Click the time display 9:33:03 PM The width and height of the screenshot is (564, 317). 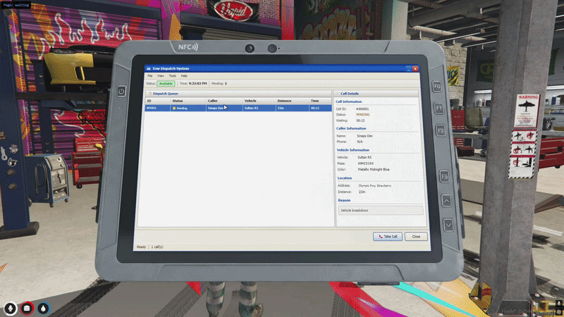click(x=198, y=83)
